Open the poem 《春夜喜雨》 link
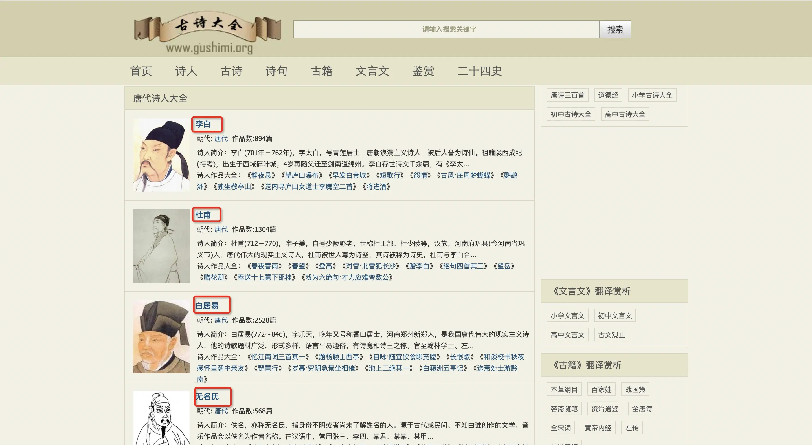 pos(265,266)
